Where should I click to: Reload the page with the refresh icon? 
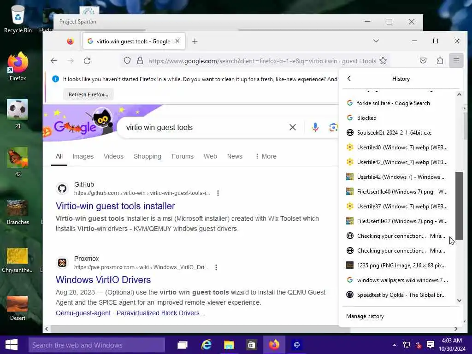pos(87,61)
